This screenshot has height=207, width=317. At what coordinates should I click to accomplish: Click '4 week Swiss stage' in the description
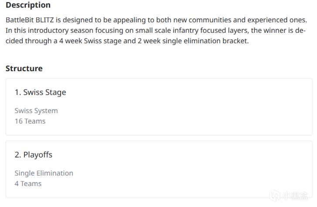(x=90, y=41)
